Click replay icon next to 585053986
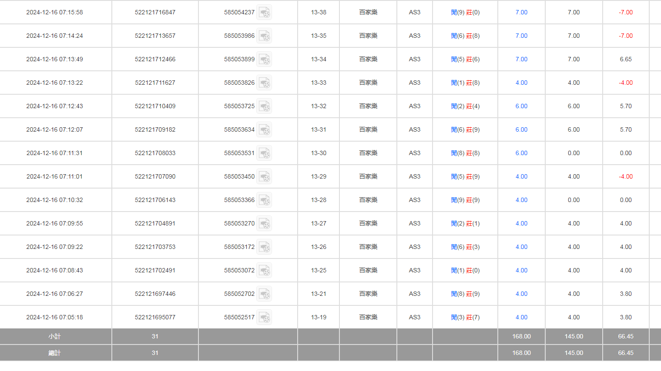 pyautogui.click(x=264, y=36)
